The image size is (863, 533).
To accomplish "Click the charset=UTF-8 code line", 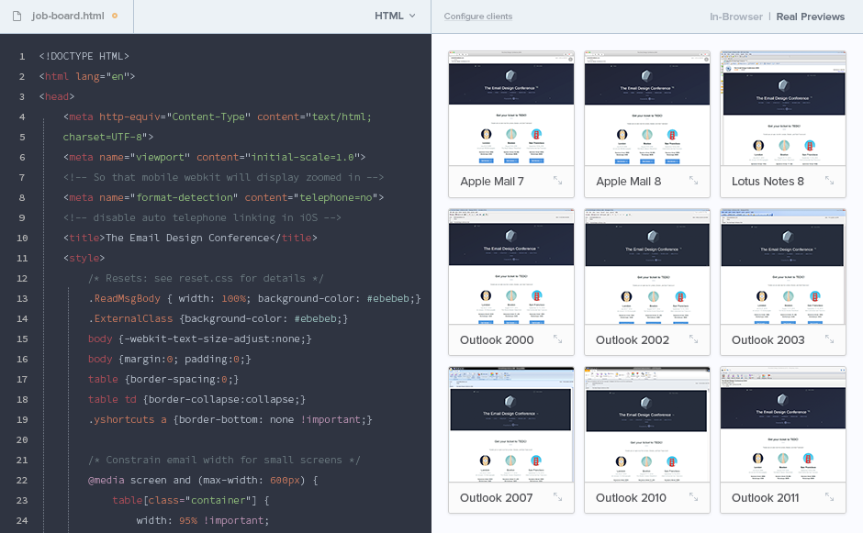I will [x=108, y=137].
